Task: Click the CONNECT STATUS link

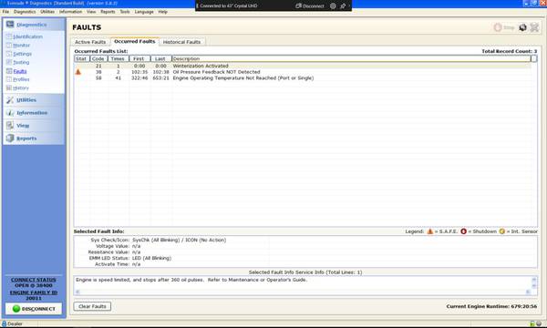Action: (34, 280)
